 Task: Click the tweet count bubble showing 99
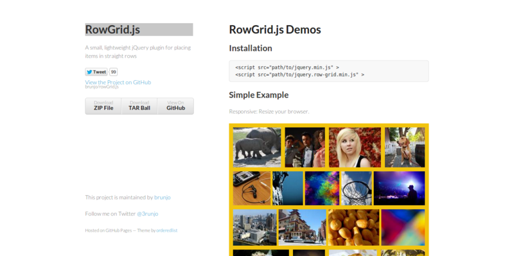point(114,72)
